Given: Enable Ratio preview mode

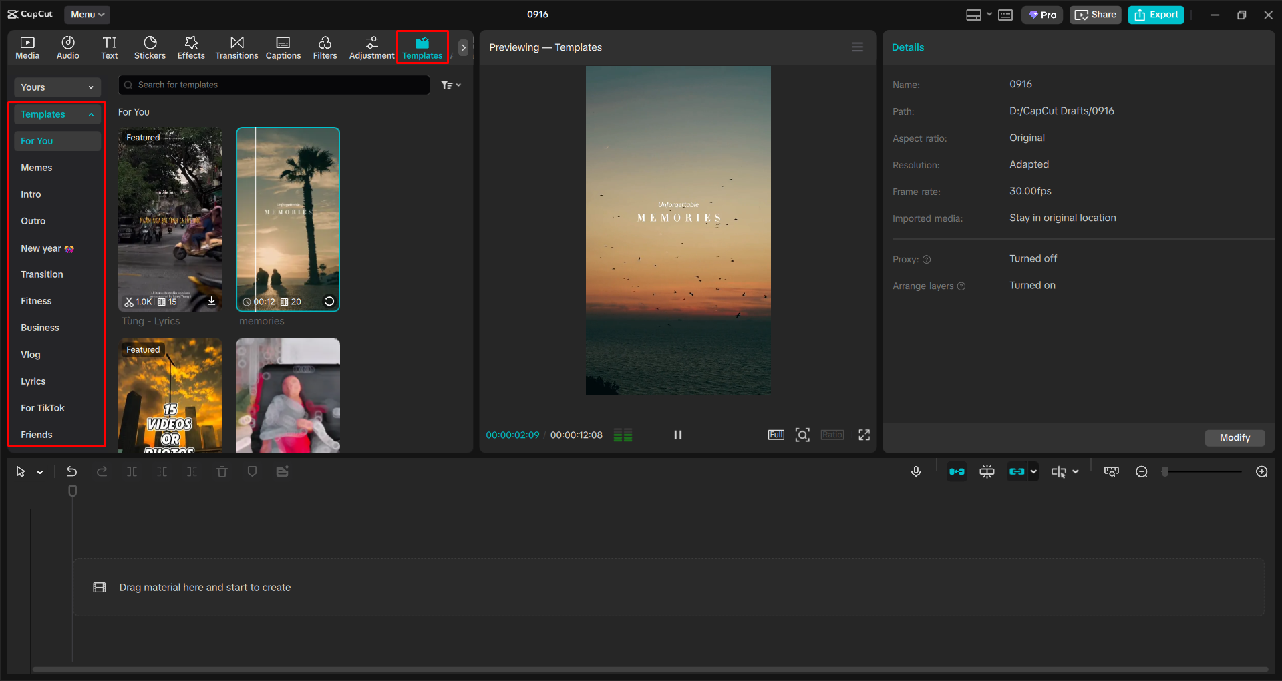Looking at the screenshot, I should 832,435.
